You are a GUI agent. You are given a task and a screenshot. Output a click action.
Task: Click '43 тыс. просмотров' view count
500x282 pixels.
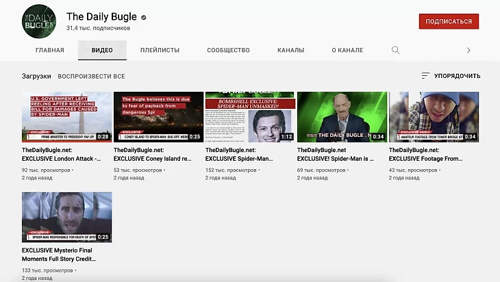(413, 170)
